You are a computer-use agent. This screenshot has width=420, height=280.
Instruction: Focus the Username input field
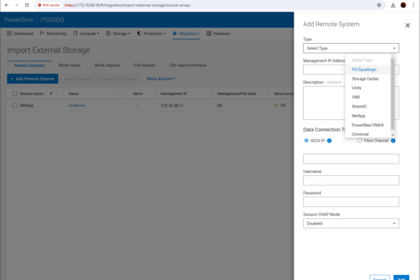pos(351,180)
